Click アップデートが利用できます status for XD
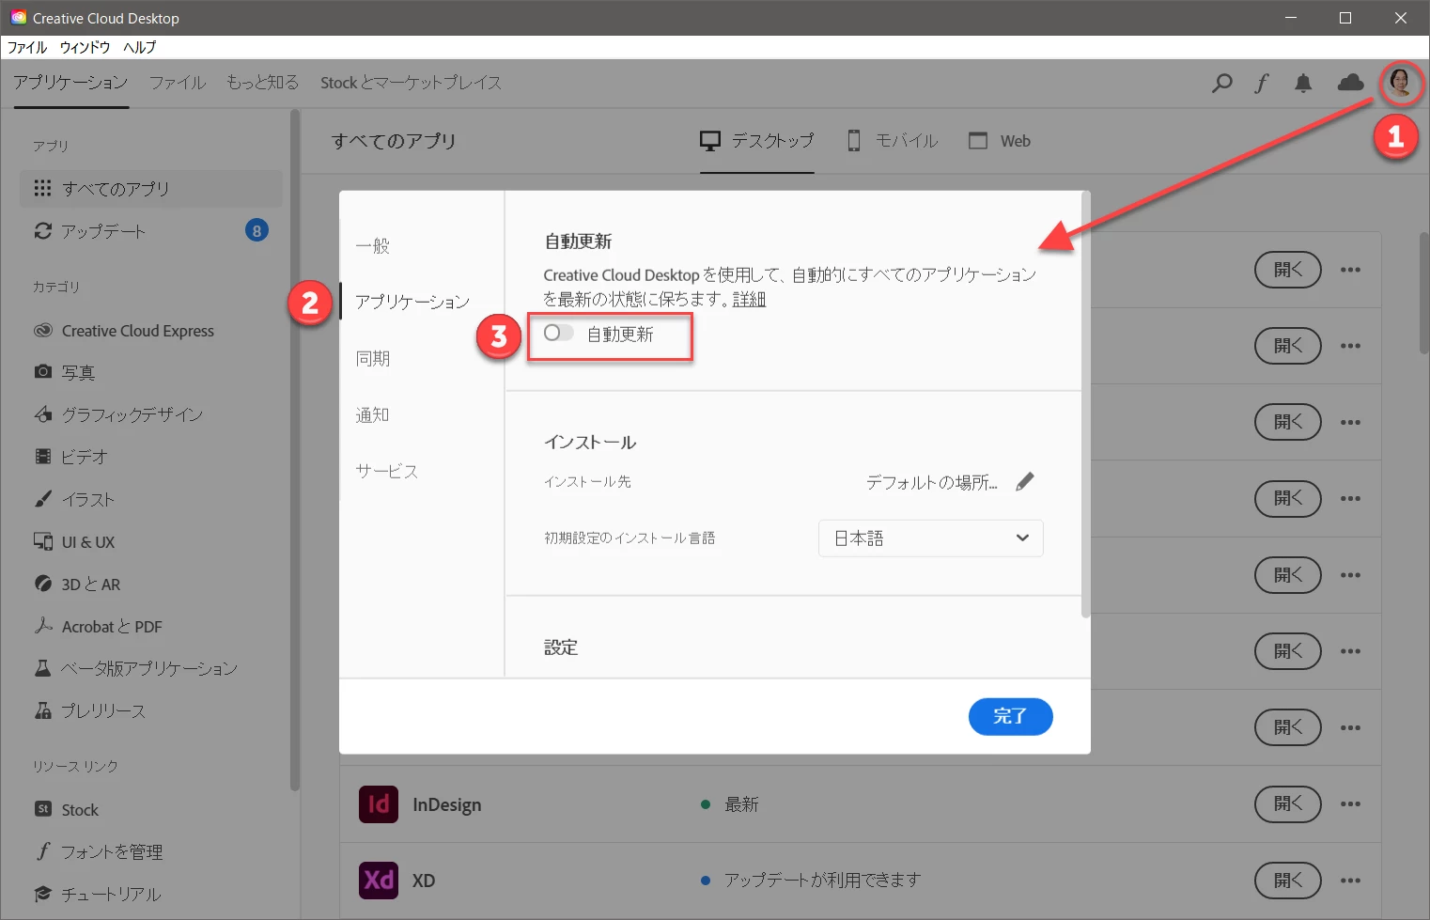This screenshot has height=920, width=1430. [x=822, y=881]
